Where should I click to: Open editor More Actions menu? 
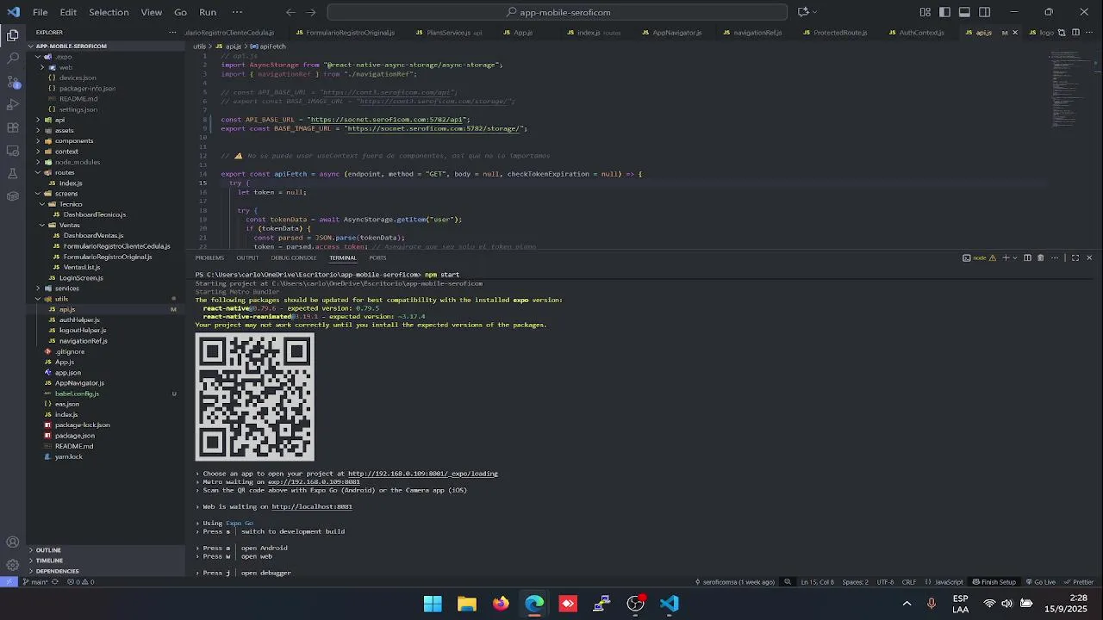click(x=1087, y=33)
